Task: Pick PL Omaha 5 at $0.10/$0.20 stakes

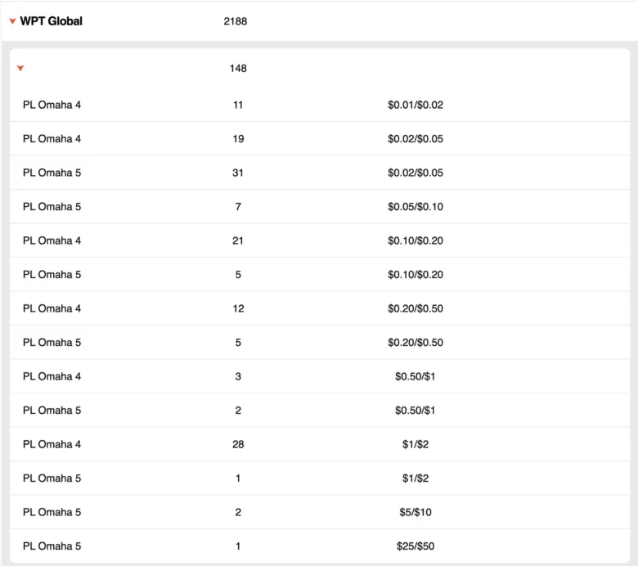Action: coord(52,275)
